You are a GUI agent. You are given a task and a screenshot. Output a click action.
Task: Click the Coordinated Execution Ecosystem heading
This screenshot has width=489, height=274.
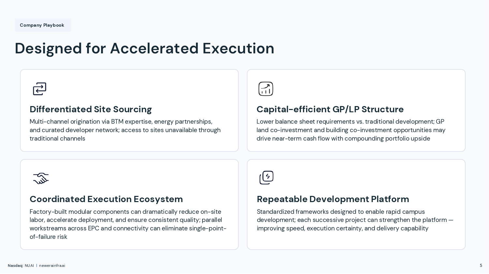[106, 199]
